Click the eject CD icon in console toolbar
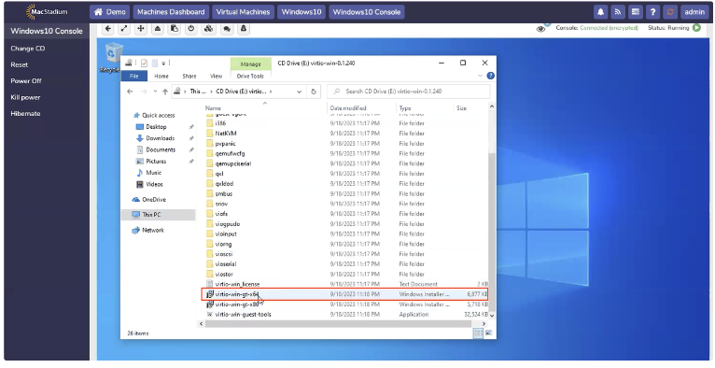The width and height of the screenshot is (715, 368). pyautogui.click(x=158, y=28)
